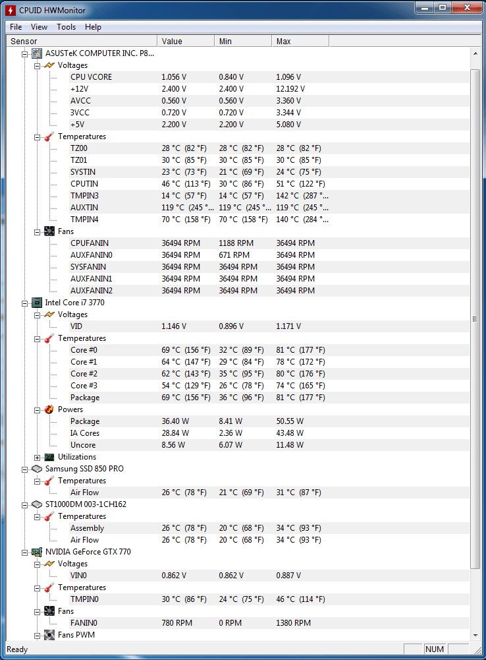486x660 pixels.
Task: Collapse the motherboard Temperatures group
Action: (37, 137)
